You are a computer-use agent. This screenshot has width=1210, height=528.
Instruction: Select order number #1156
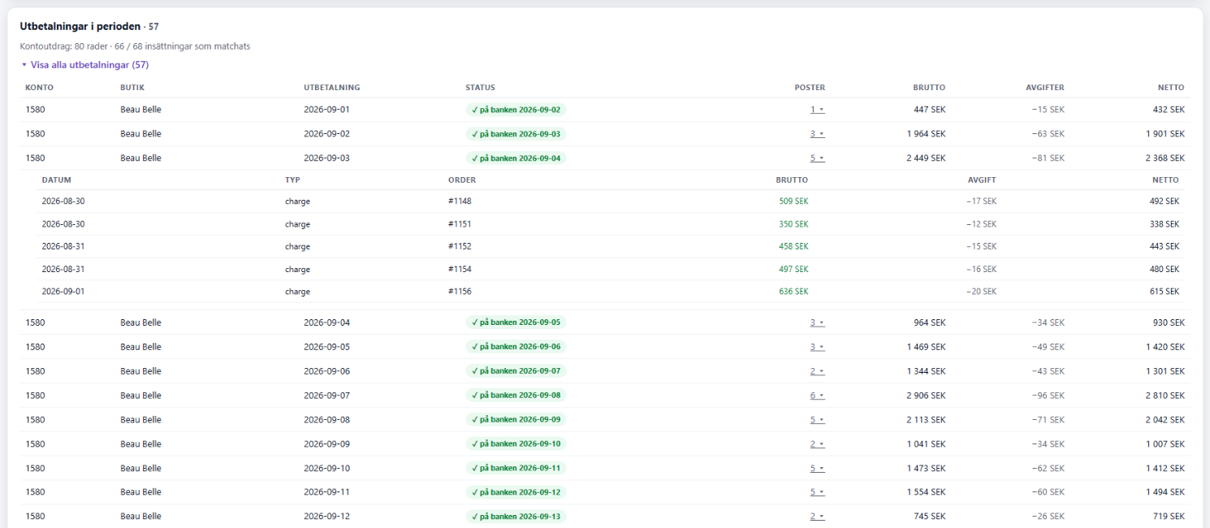[x=460, y=292]
